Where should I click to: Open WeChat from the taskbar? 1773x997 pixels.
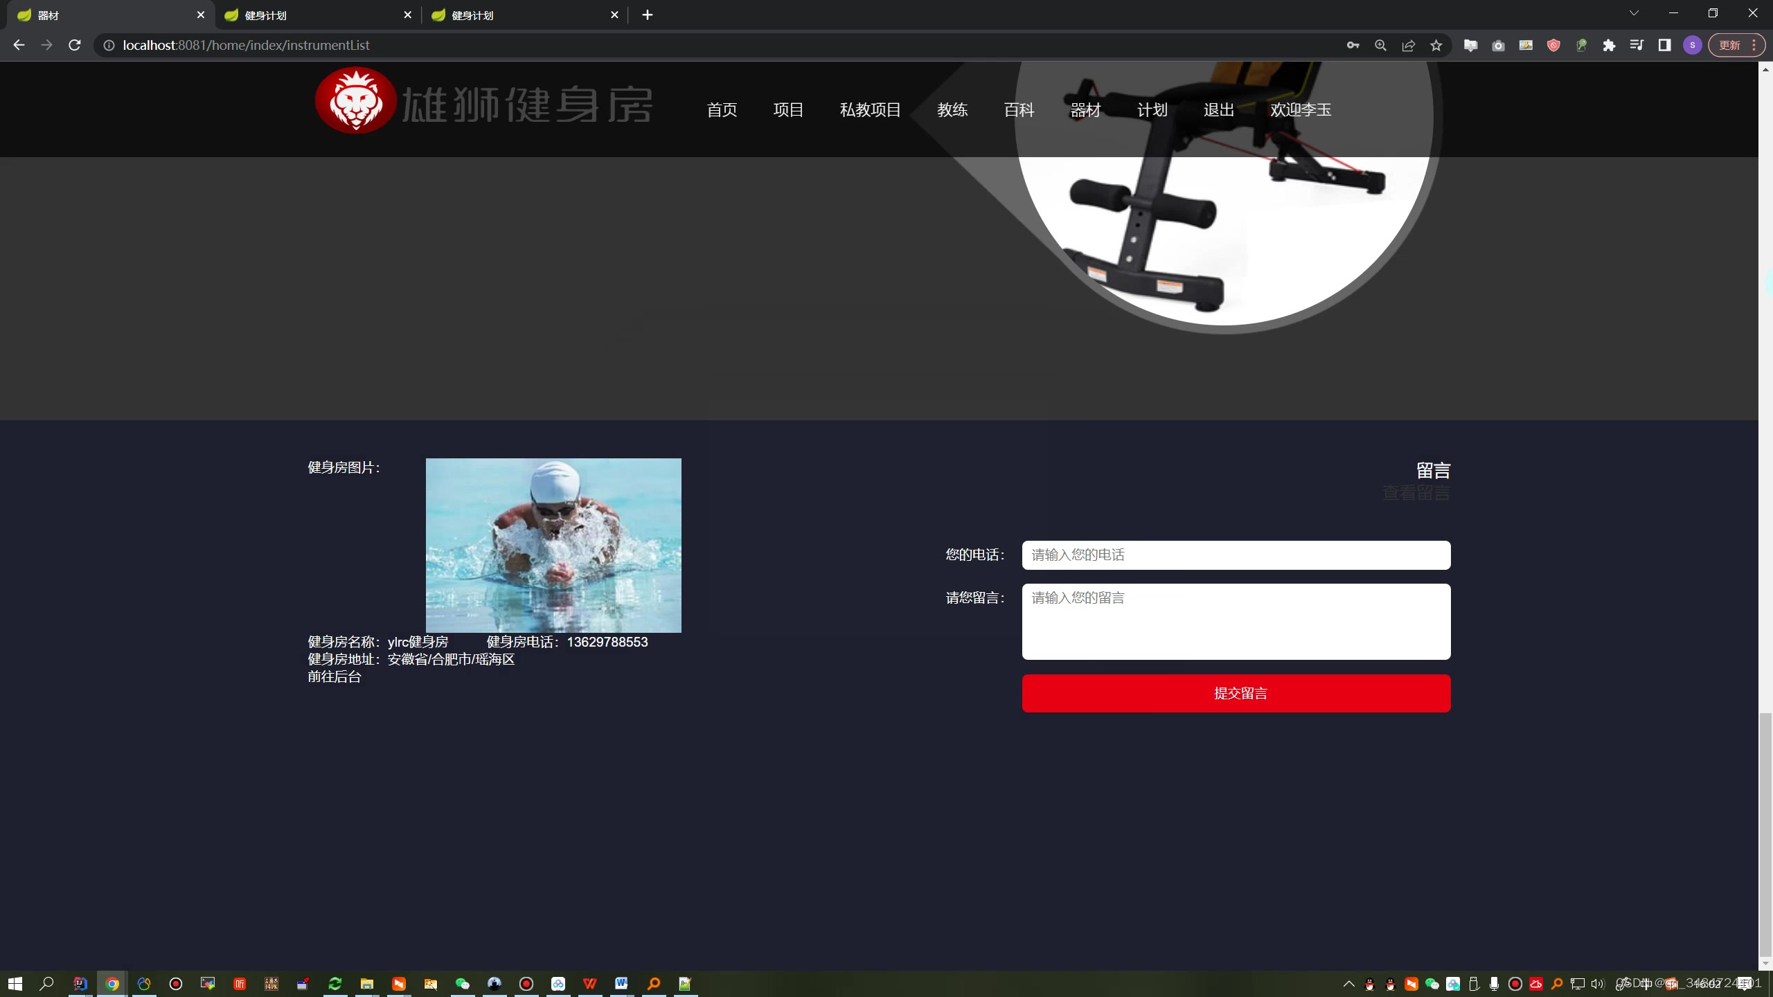click(x=463, y=983)
